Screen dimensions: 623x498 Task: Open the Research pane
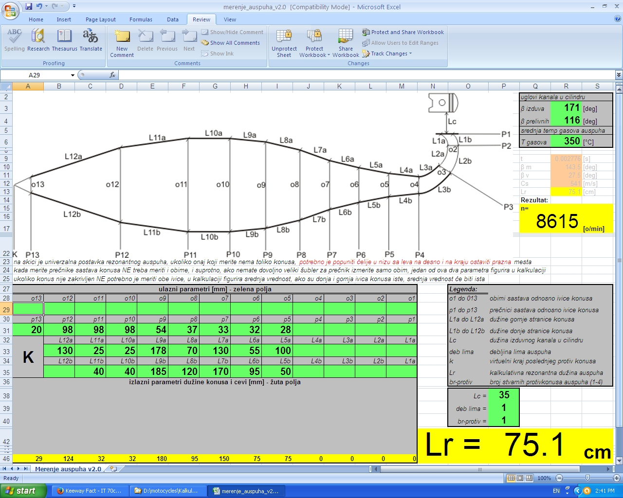(38, 40)
